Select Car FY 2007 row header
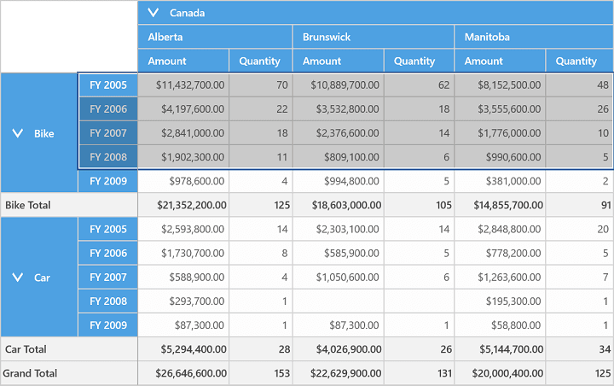Screen dimensions: 614x386 [x=108, y=277]
